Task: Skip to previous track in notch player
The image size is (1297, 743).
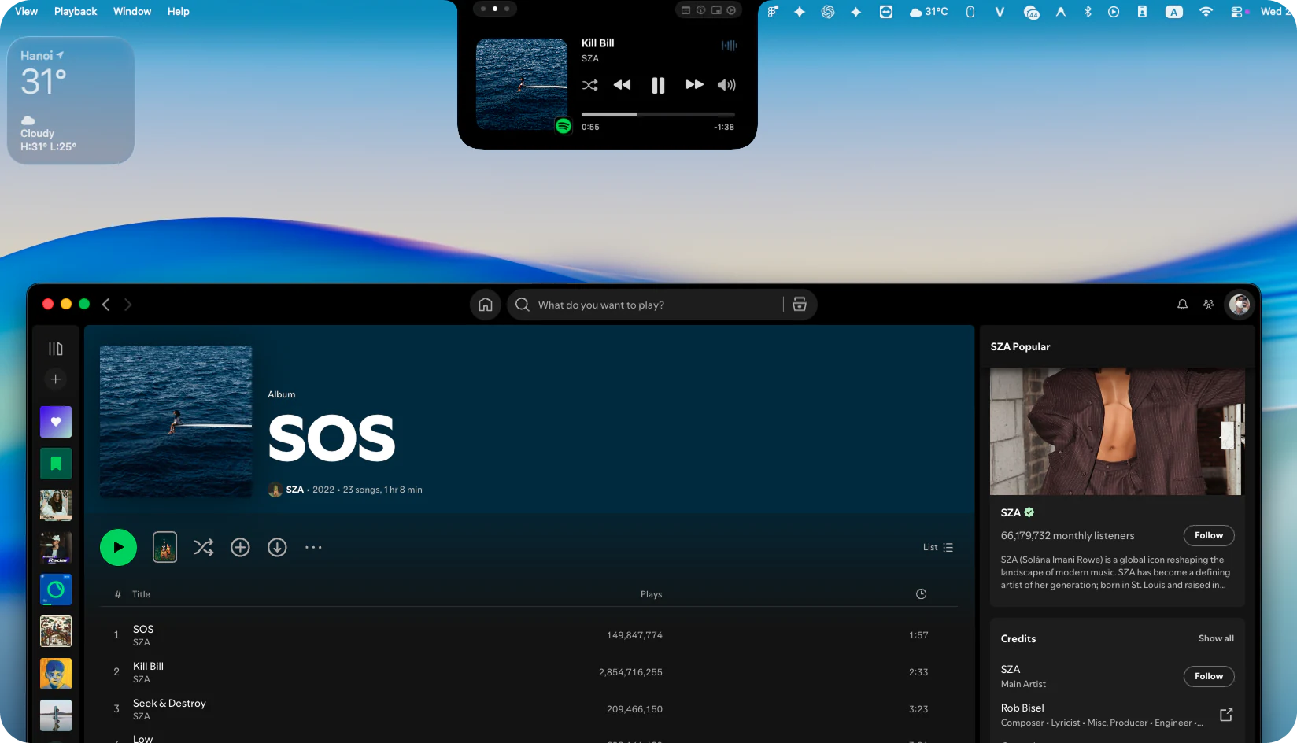Action: tap(622, 85)
